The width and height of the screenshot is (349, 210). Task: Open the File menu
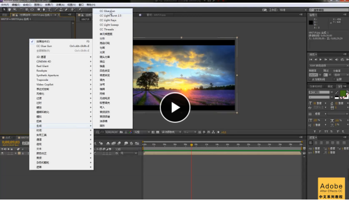(5, 5)
